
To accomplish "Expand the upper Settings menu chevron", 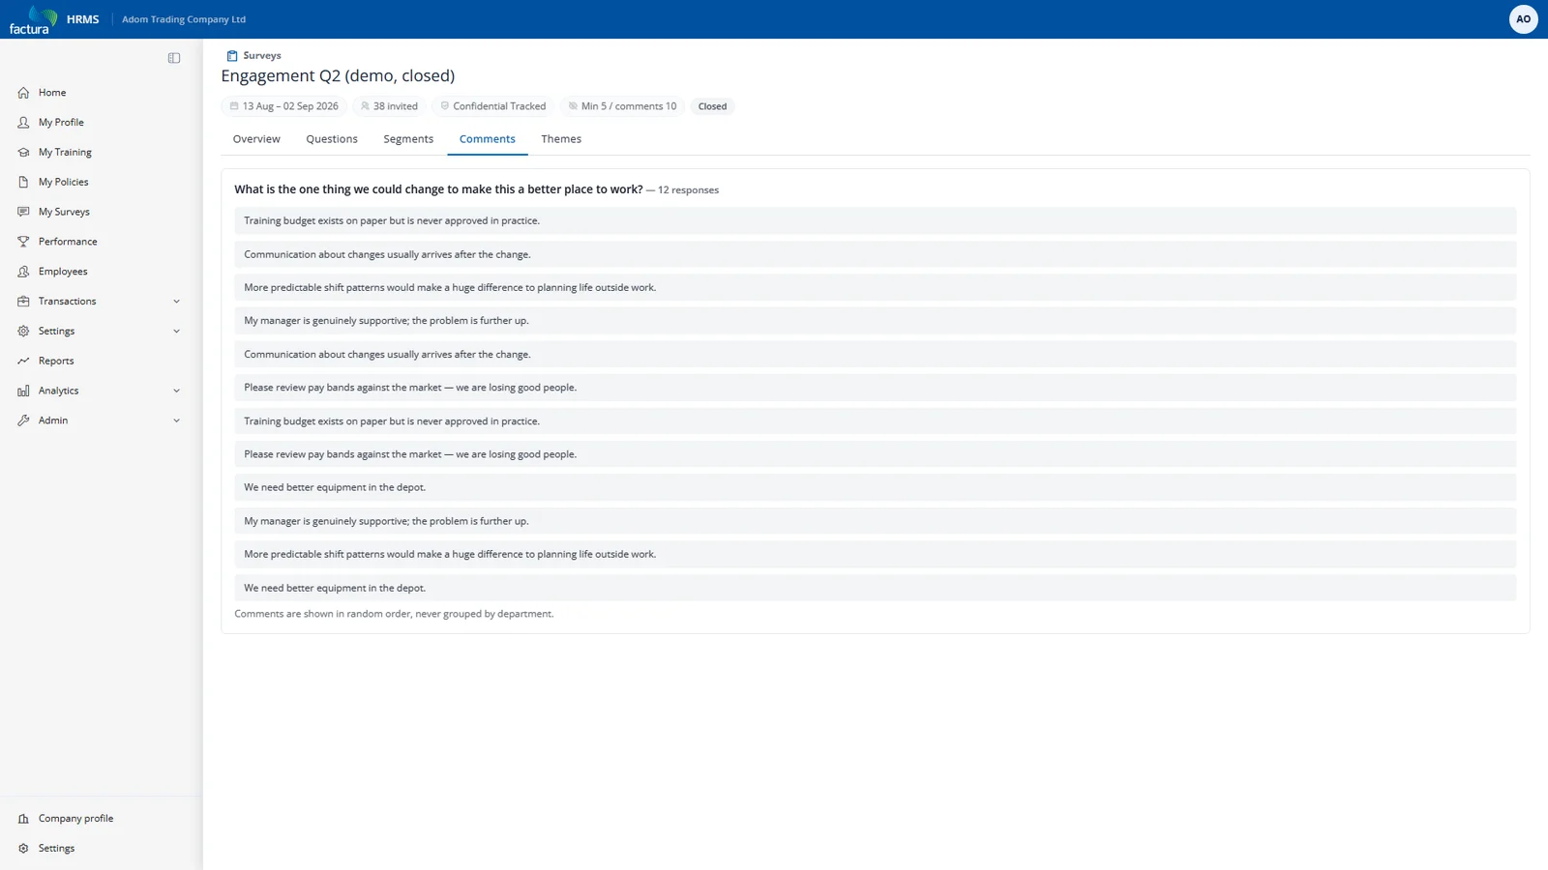I will [x=176, y=332].
